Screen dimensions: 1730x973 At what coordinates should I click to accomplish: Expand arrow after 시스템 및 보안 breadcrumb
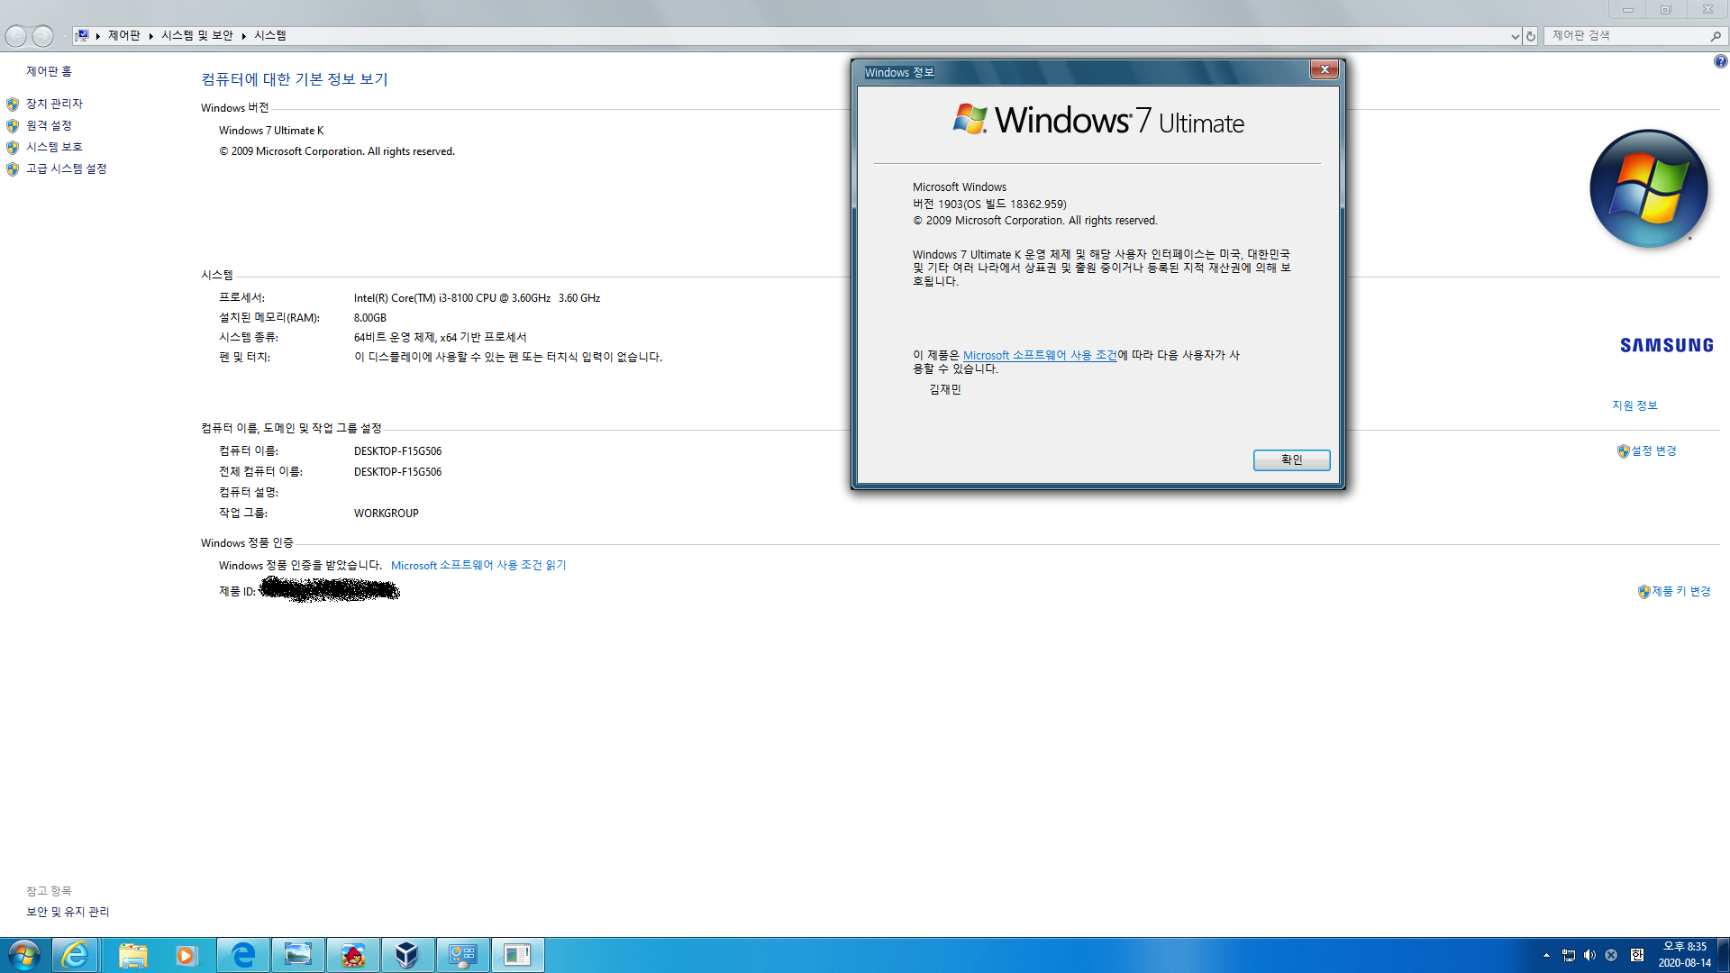tap(244, 36)
